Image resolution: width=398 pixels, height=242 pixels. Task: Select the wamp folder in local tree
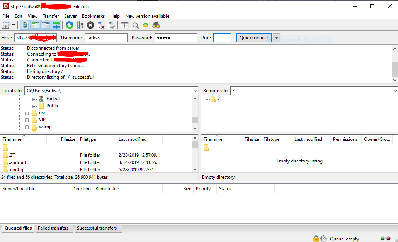click(45, 127)
